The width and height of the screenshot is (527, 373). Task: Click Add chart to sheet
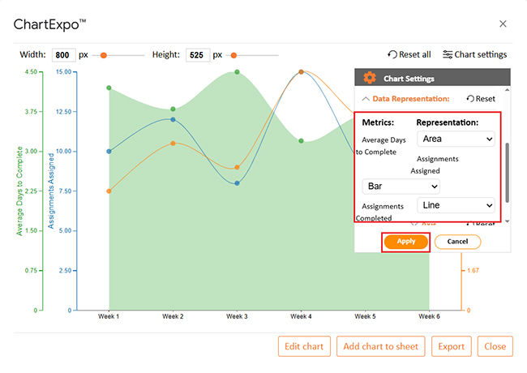pos(380,346)
